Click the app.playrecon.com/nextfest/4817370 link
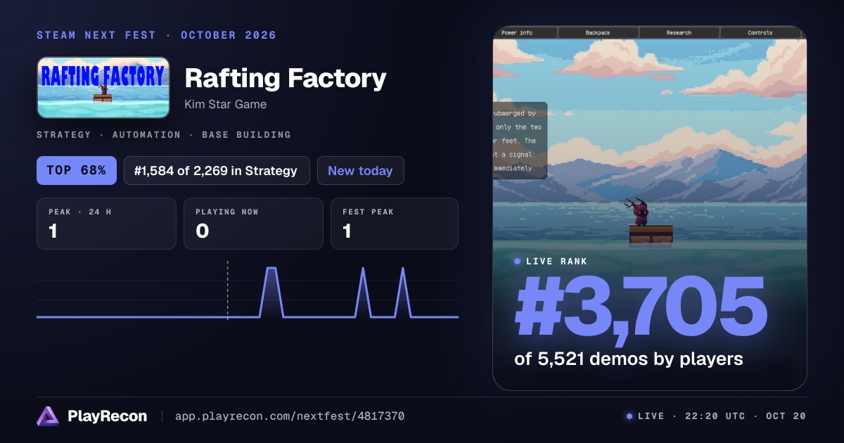 tap(289, 416)
